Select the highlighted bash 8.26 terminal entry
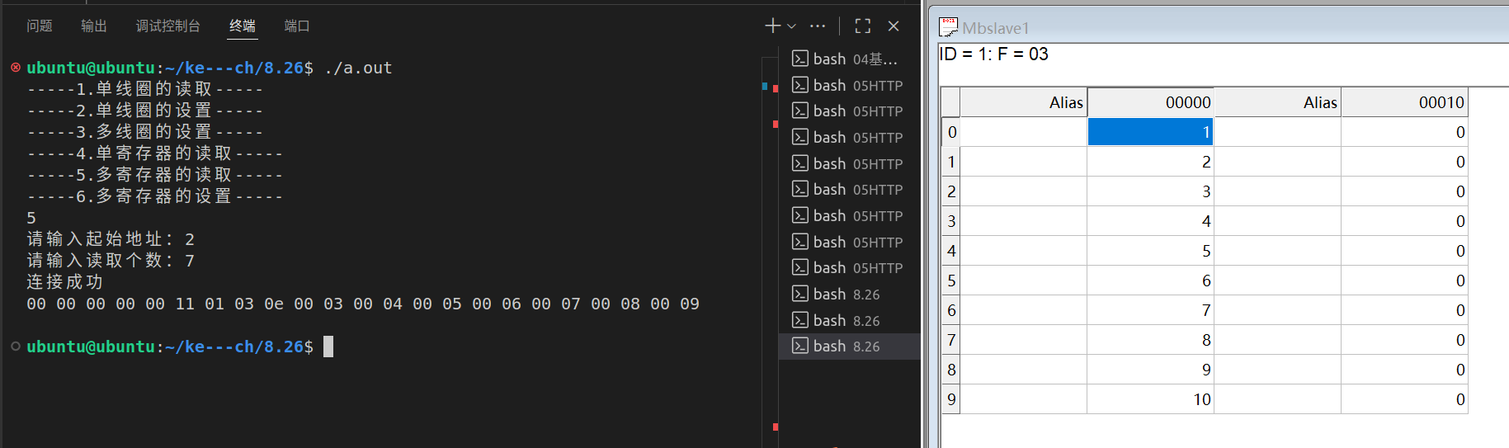The height and width of the screenshot is (448, 1509). tap(850, 347)
